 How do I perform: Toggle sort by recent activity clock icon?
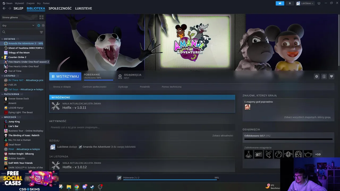[x=39, y=25]
